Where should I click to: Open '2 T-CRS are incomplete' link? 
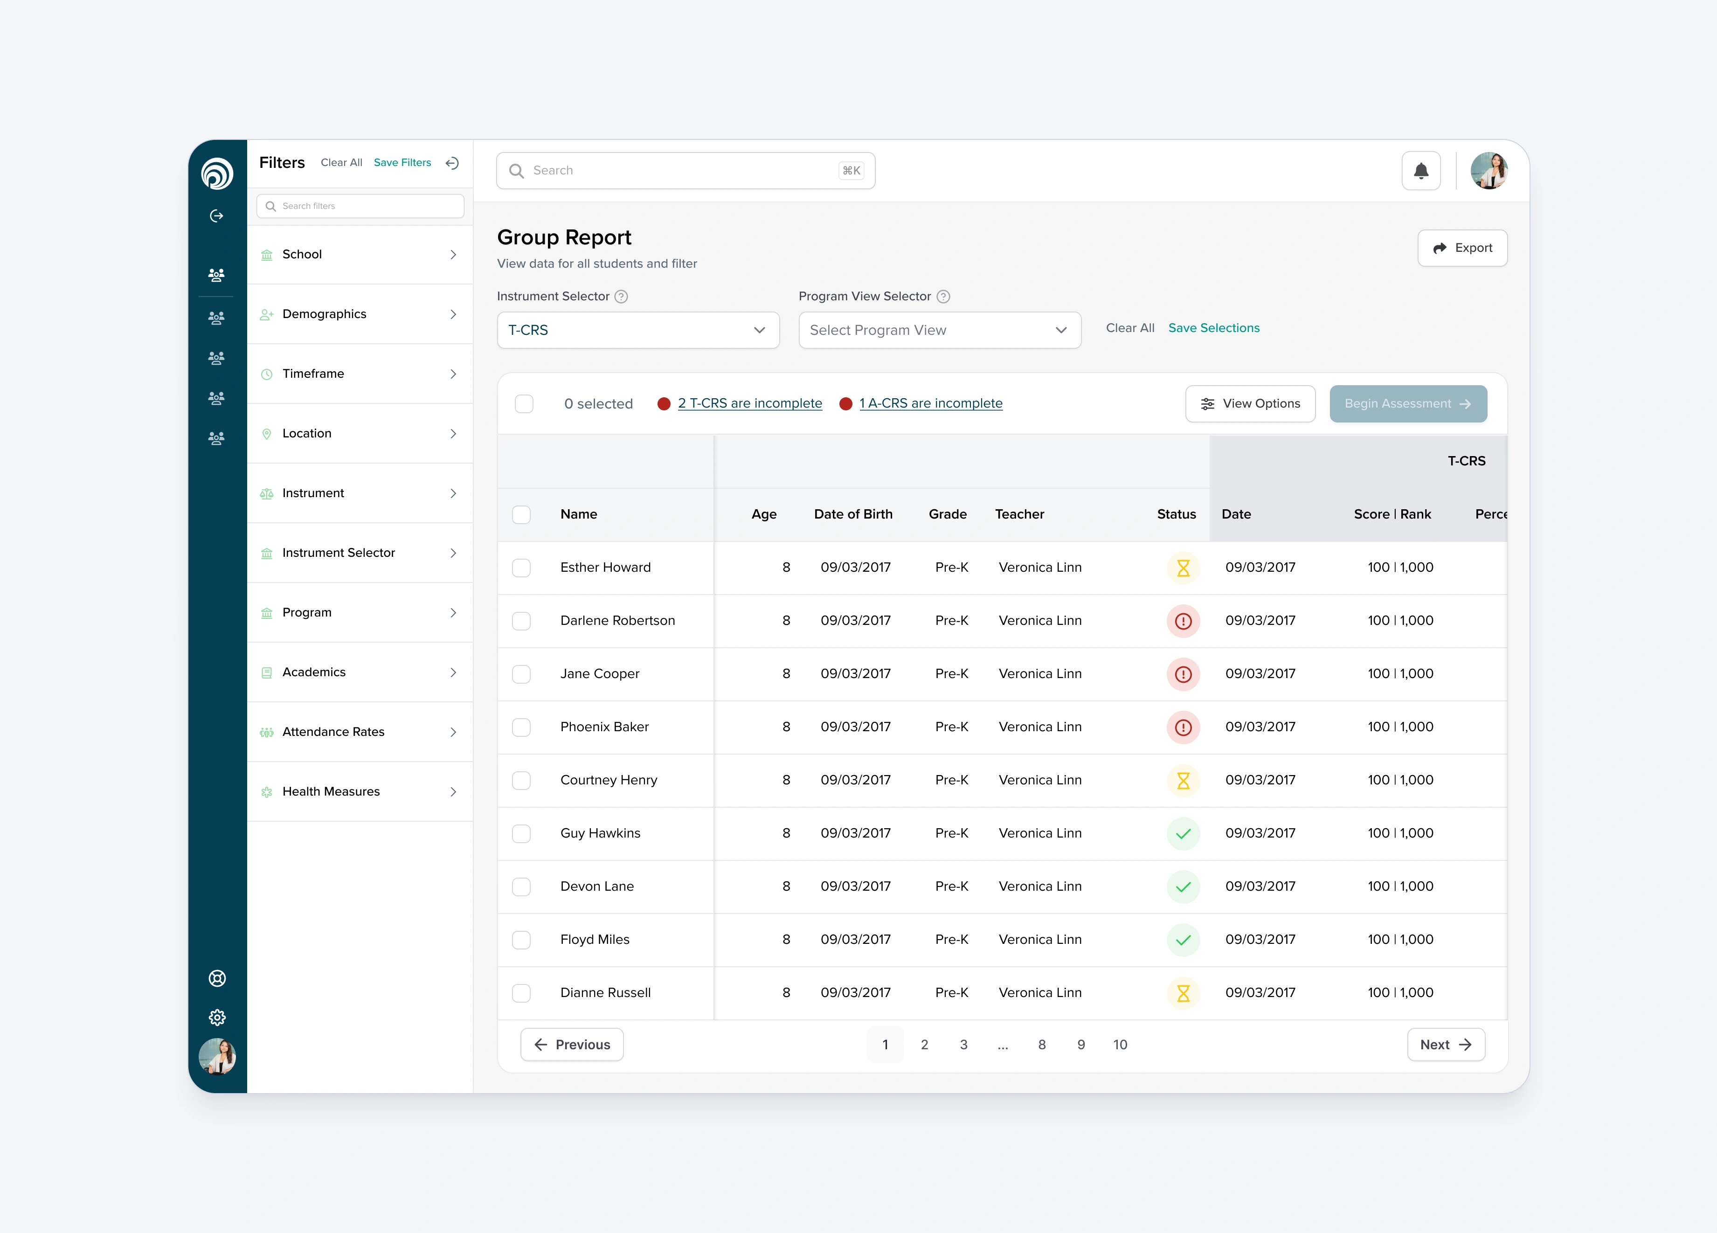pyautogui.click(x=749, y=403)
